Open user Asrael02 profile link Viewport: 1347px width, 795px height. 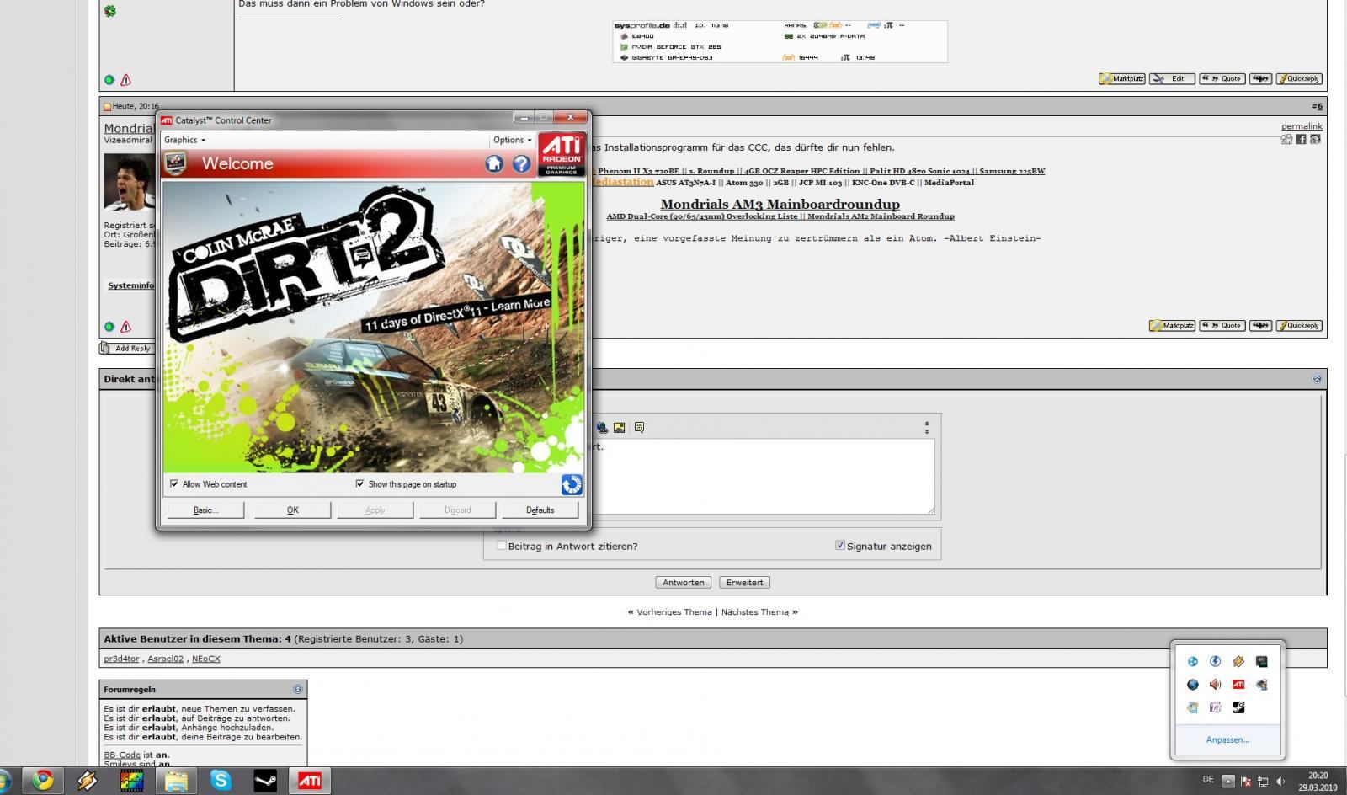click(165, 659)
